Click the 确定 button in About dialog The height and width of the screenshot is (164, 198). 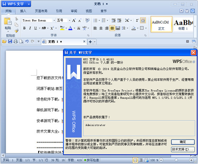pos(182,142)
